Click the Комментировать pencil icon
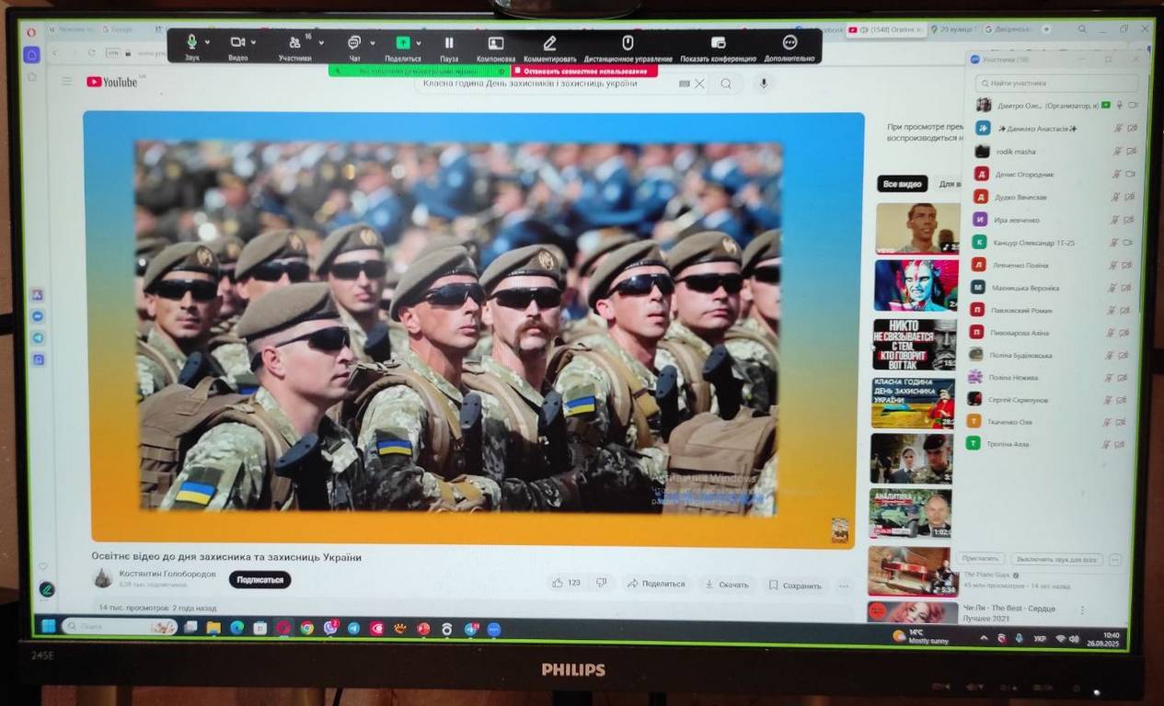1164x706 pixels. 549,42
